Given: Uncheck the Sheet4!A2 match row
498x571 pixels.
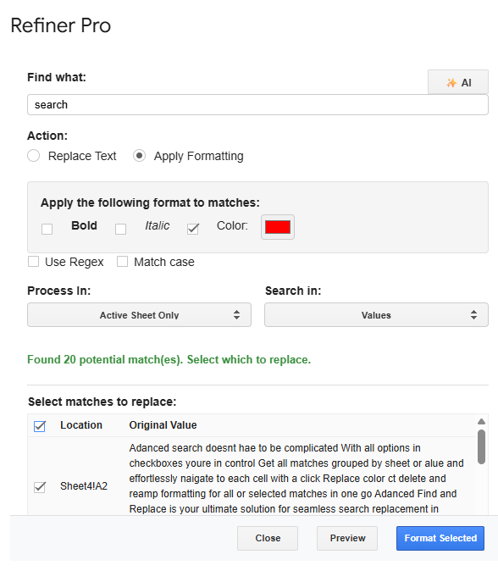Looking at the screenshot, I should tap(40, 487).
